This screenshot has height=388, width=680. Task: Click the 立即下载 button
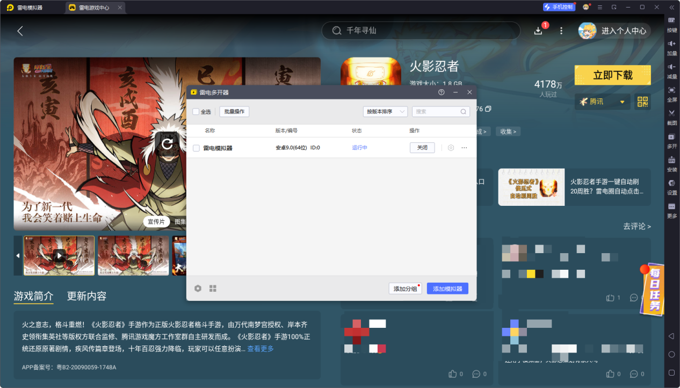(613, 75)
